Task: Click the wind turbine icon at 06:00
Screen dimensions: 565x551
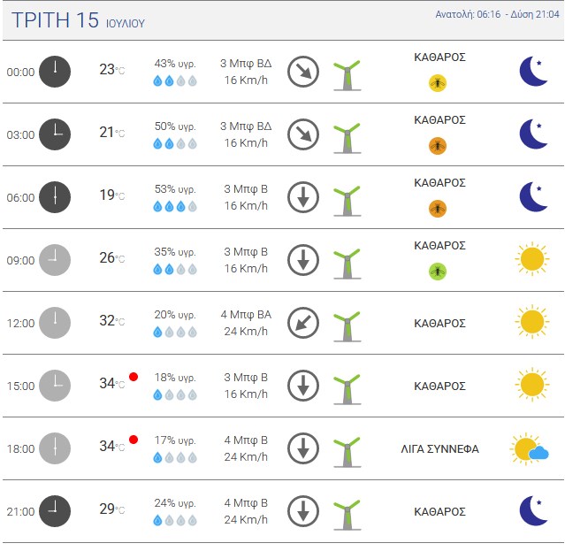Action: pos(347,201)
